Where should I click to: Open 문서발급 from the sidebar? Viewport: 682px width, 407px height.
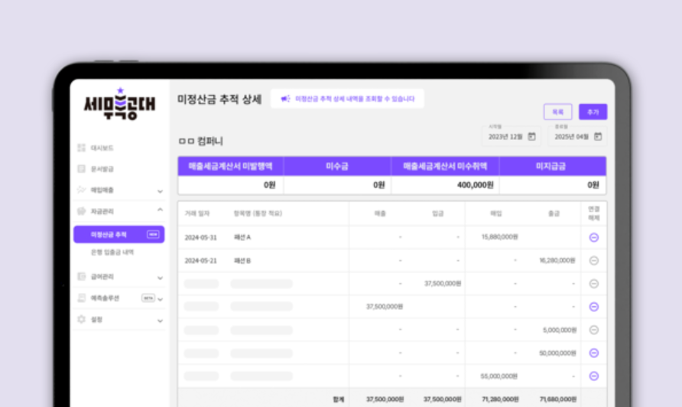pos(102,168)
